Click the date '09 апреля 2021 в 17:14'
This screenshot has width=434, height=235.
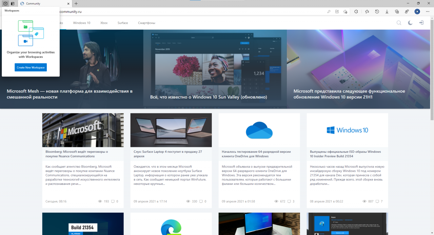tap(150, 201)
